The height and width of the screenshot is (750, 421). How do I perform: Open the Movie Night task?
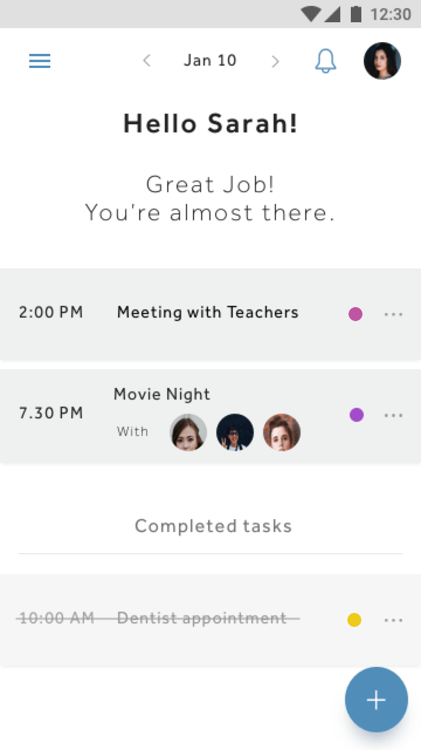click(210, 415)
